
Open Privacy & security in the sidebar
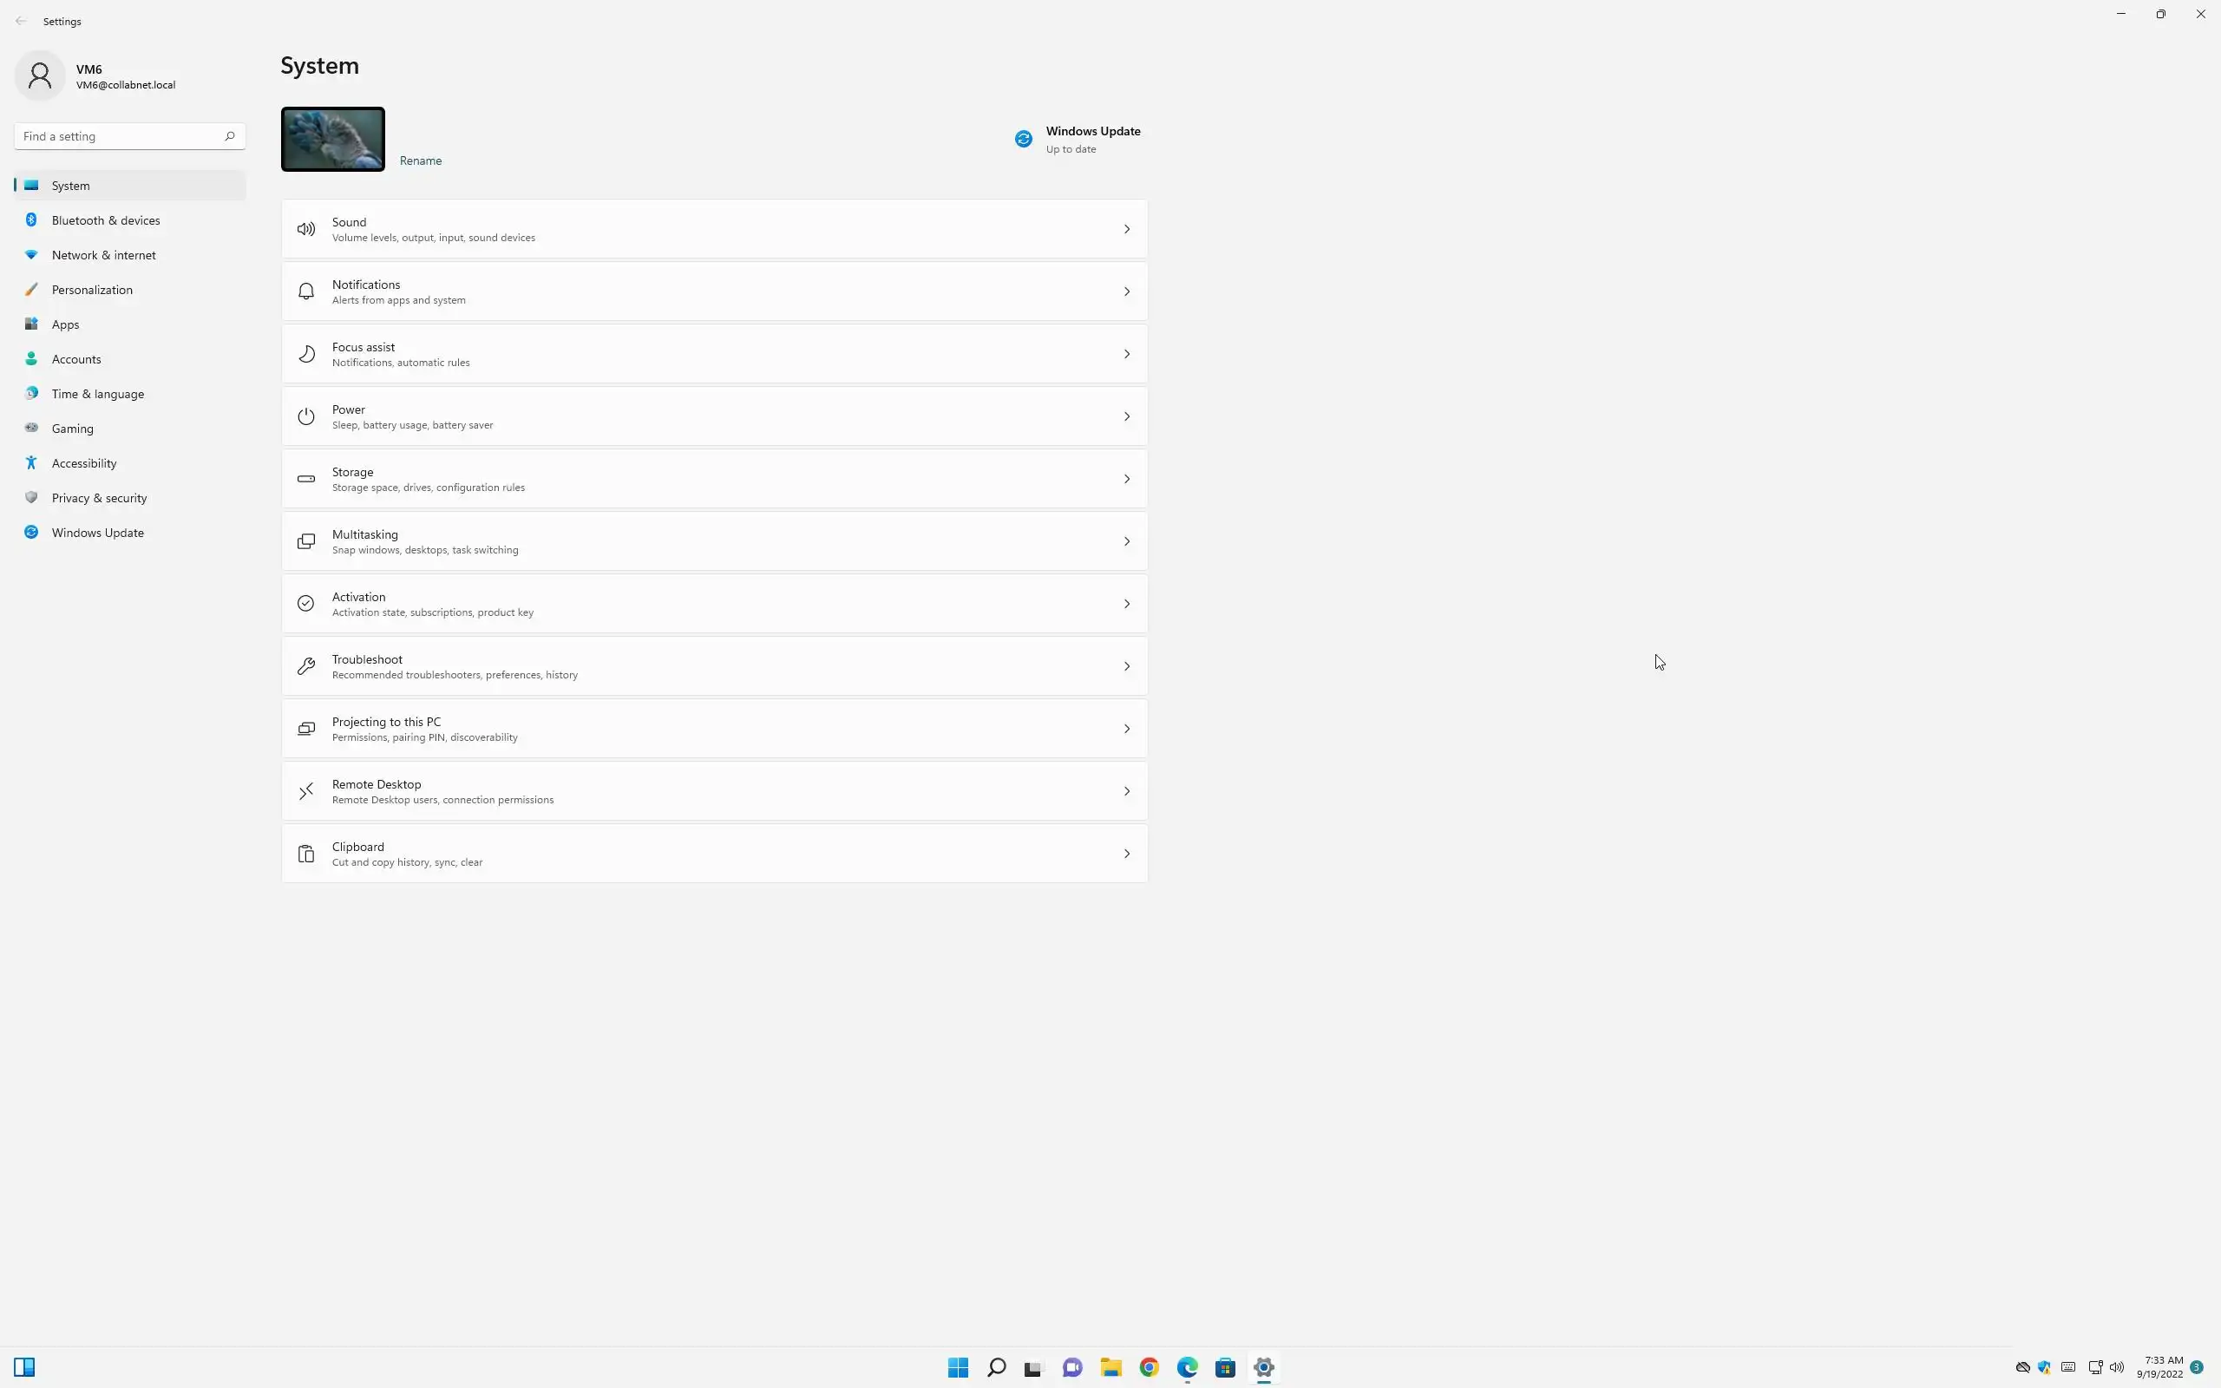[99, 499]
